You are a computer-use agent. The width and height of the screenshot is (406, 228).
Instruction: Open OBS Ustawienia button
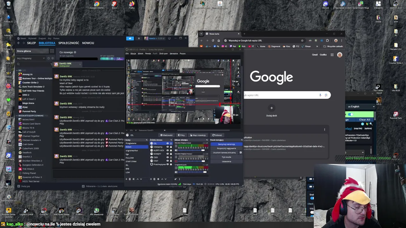(x=226, y=161)
